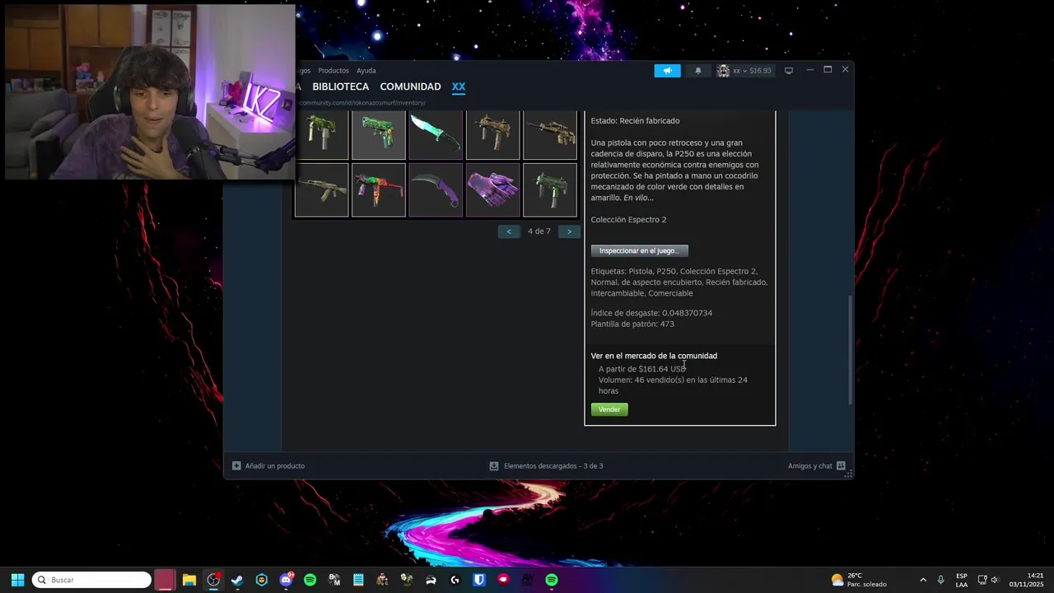Expand the hidden system tray icons chevron
Image resolution: width=1054 pixels, height=593 pixels.
[923, 580]
